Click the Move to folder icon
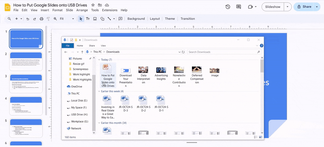Viewport: 324px width, 147px height. pyautogui.click(x=100, y=5)
